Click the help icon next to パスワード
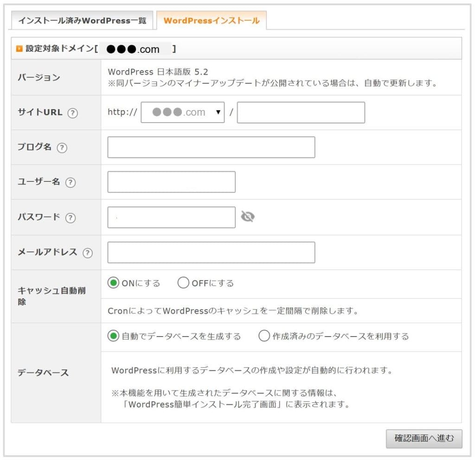475x460 pixels. [x=71, y=218]
